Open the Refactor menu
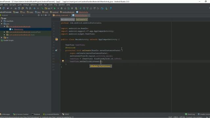The width and height of the screenshot is (210, 118). pyautogui.click(x=33, y=5)
